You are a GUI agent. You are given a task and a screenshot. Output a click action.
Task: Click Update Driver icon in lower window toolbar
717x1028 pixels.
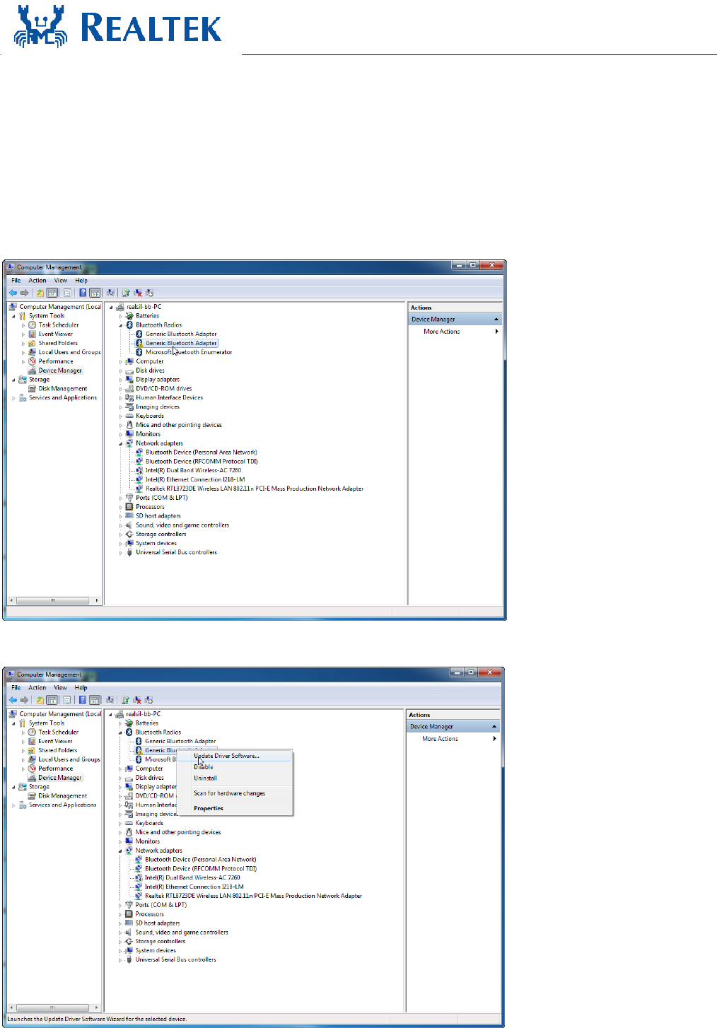click(125, 700)
